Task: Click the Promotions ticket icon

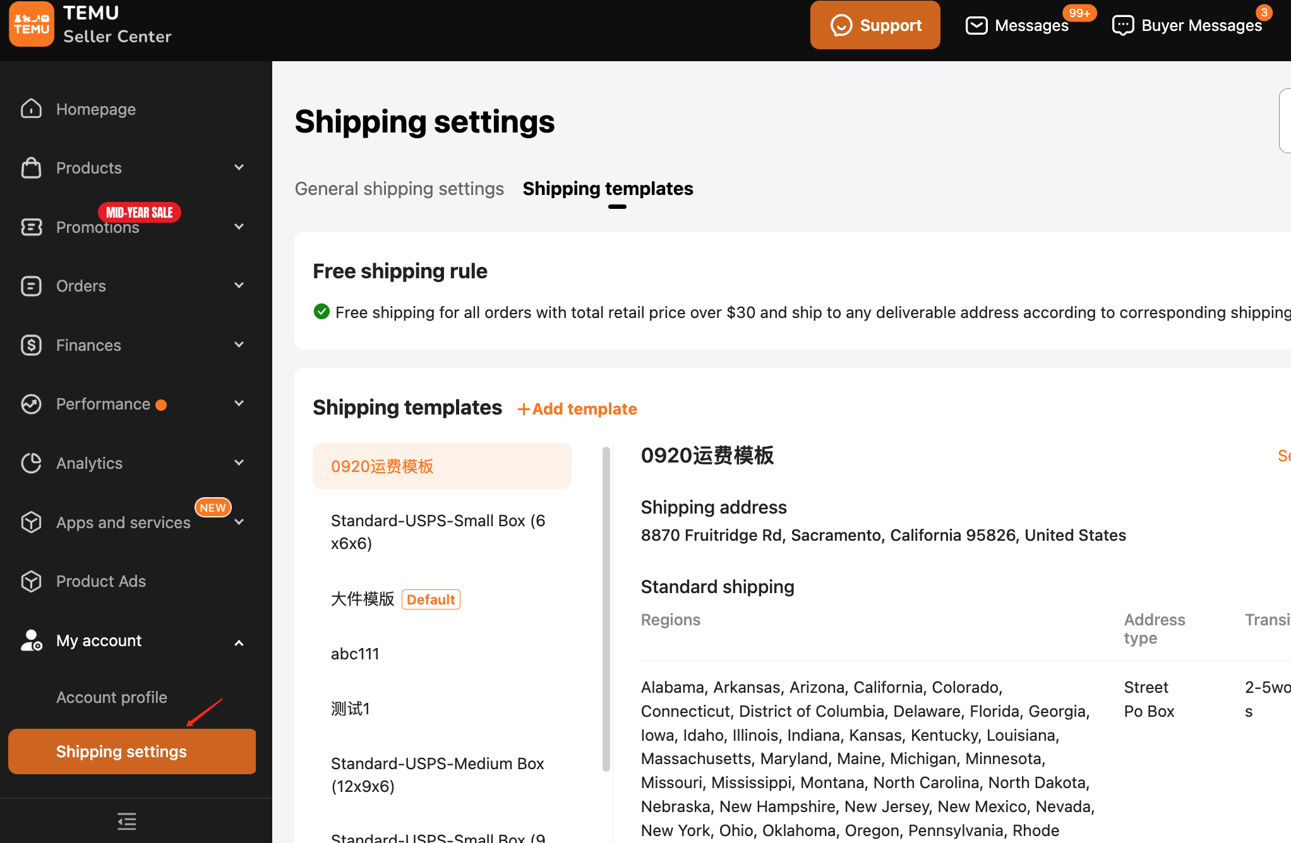Action: (31, 227)
